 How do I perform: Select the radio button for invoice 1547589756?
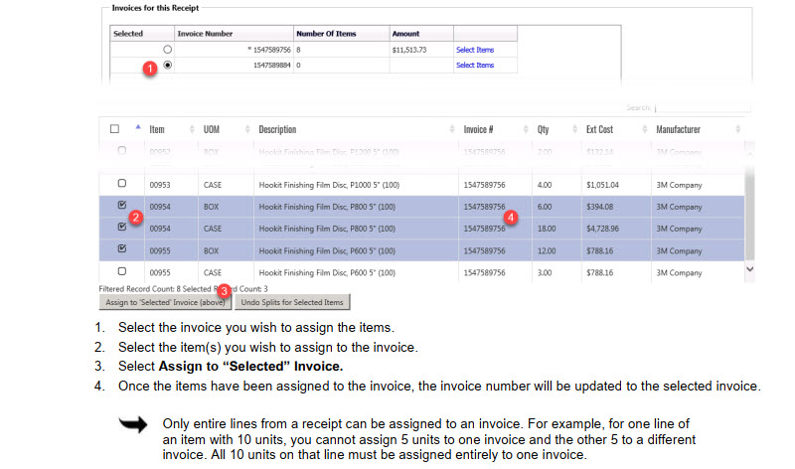pyautogui.click(x=167, y=49)
